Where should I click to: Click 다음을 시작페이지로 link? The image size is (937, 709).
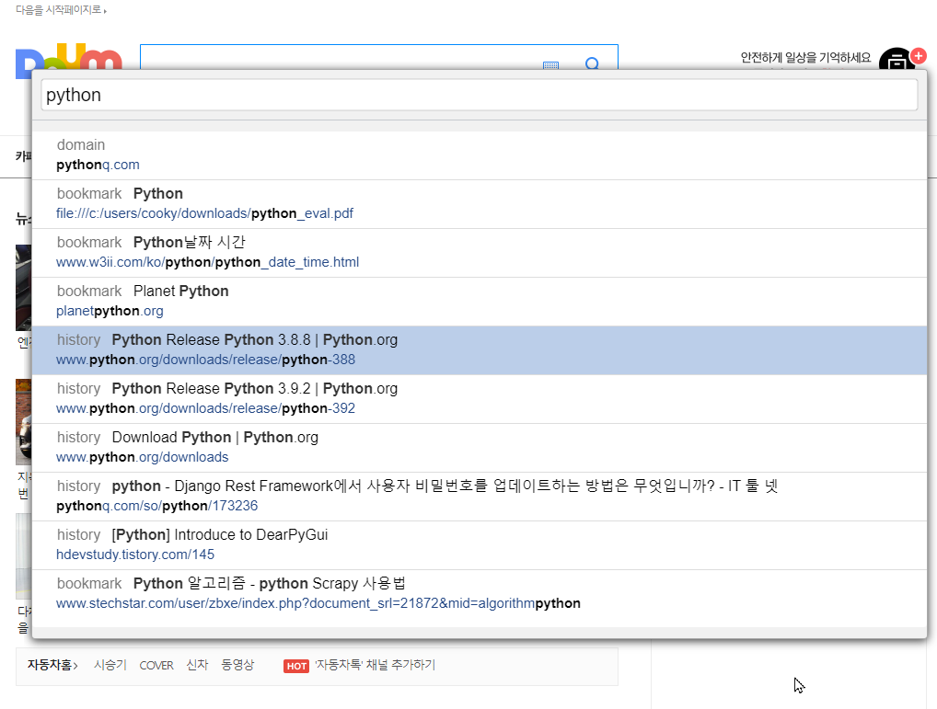point(61,10)
